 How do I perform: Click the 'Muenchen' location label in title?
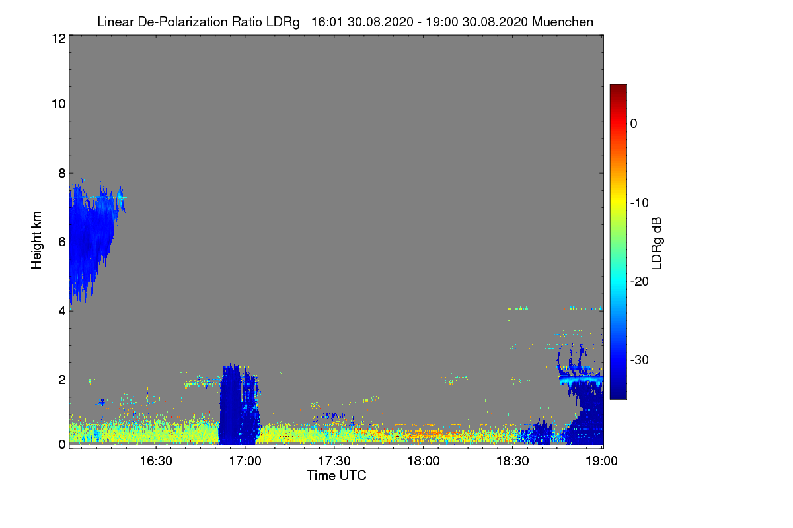tap(562, 22)
